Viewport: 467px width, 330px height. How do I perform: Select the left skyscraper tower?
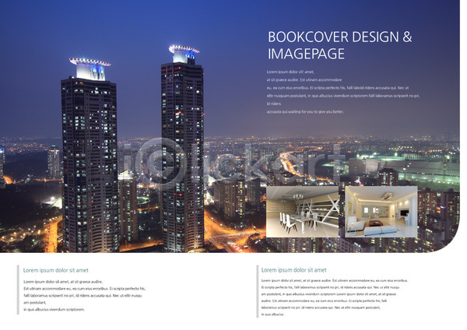tap(90, 163)
